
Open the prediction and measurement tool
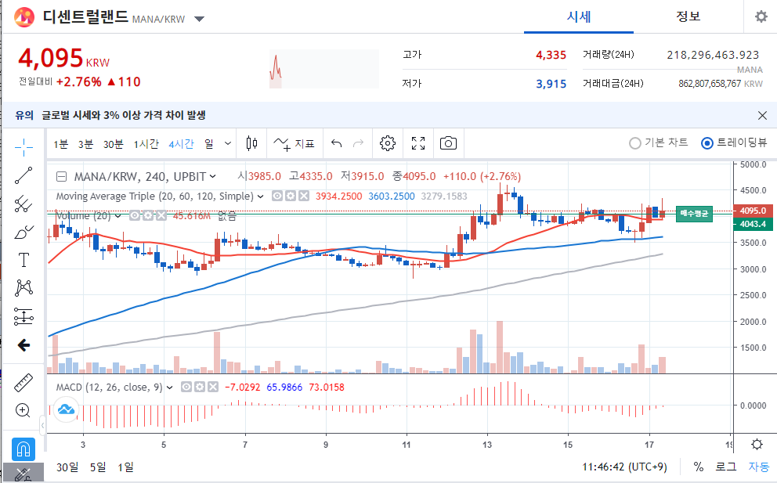click(x=23, y=316)
